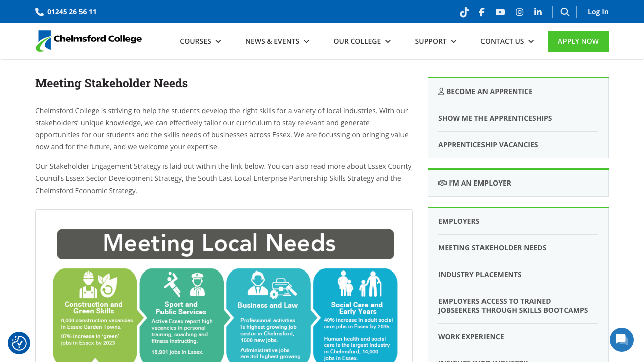
Task: Open the Contact Us dropdown
Action: tap(507, 41)
